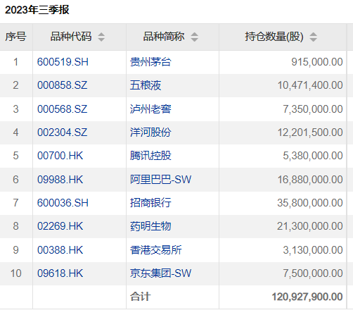Click the 序号 column header
The height and width of the screenshot is (315, 353).
[16, 37]
